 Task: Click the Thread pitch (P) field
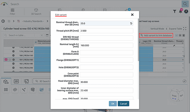(x=106, y=31)
